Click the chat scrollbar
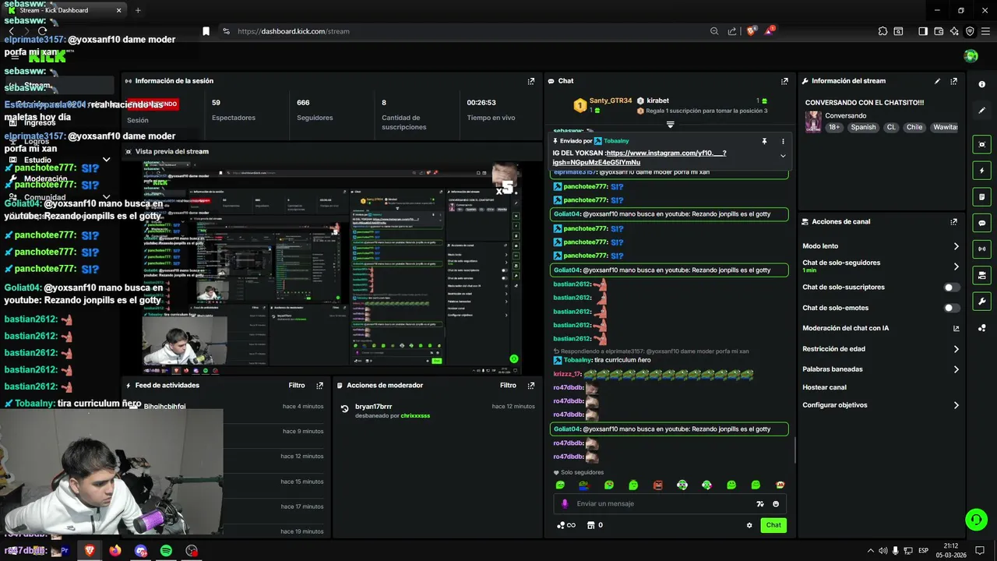 click(794, 450)
